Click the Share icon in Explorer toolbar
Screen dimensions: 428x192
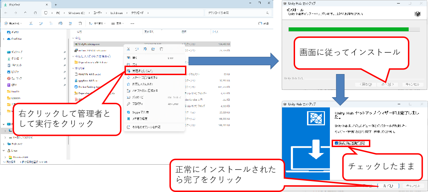[70, 24]
